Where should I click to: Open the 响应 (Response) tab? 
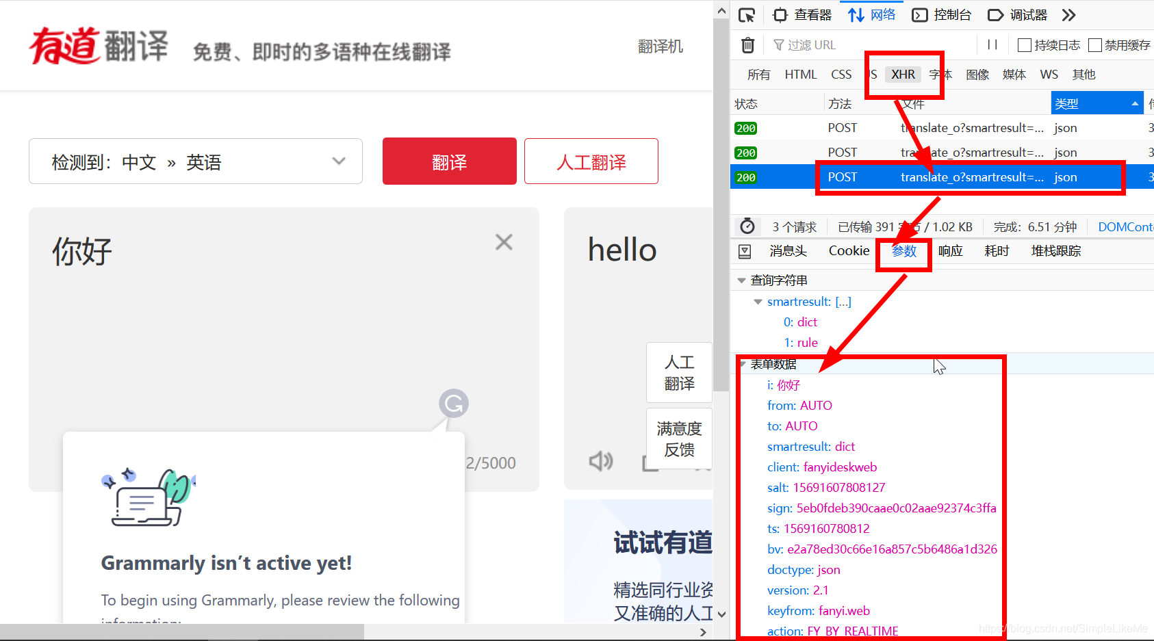pos(951,251)
